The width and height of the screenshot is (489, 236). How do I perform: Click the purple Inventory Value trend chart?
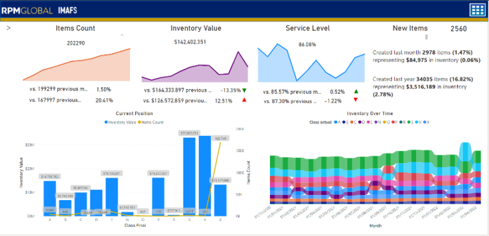[195, 66]
